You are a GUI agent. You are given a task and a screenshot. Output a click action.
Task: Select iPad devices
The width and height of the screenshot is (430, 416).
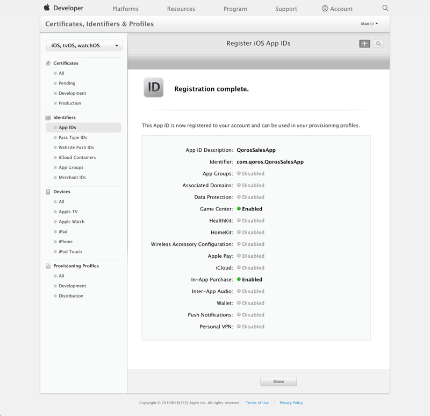coord(63,232)
